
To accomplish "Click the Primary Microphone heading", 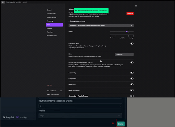I will pyautogui.click(x=77, y=21).
